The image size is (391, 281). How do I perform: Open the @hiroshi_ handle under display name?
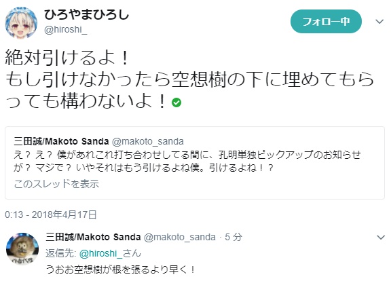point(66,30)
